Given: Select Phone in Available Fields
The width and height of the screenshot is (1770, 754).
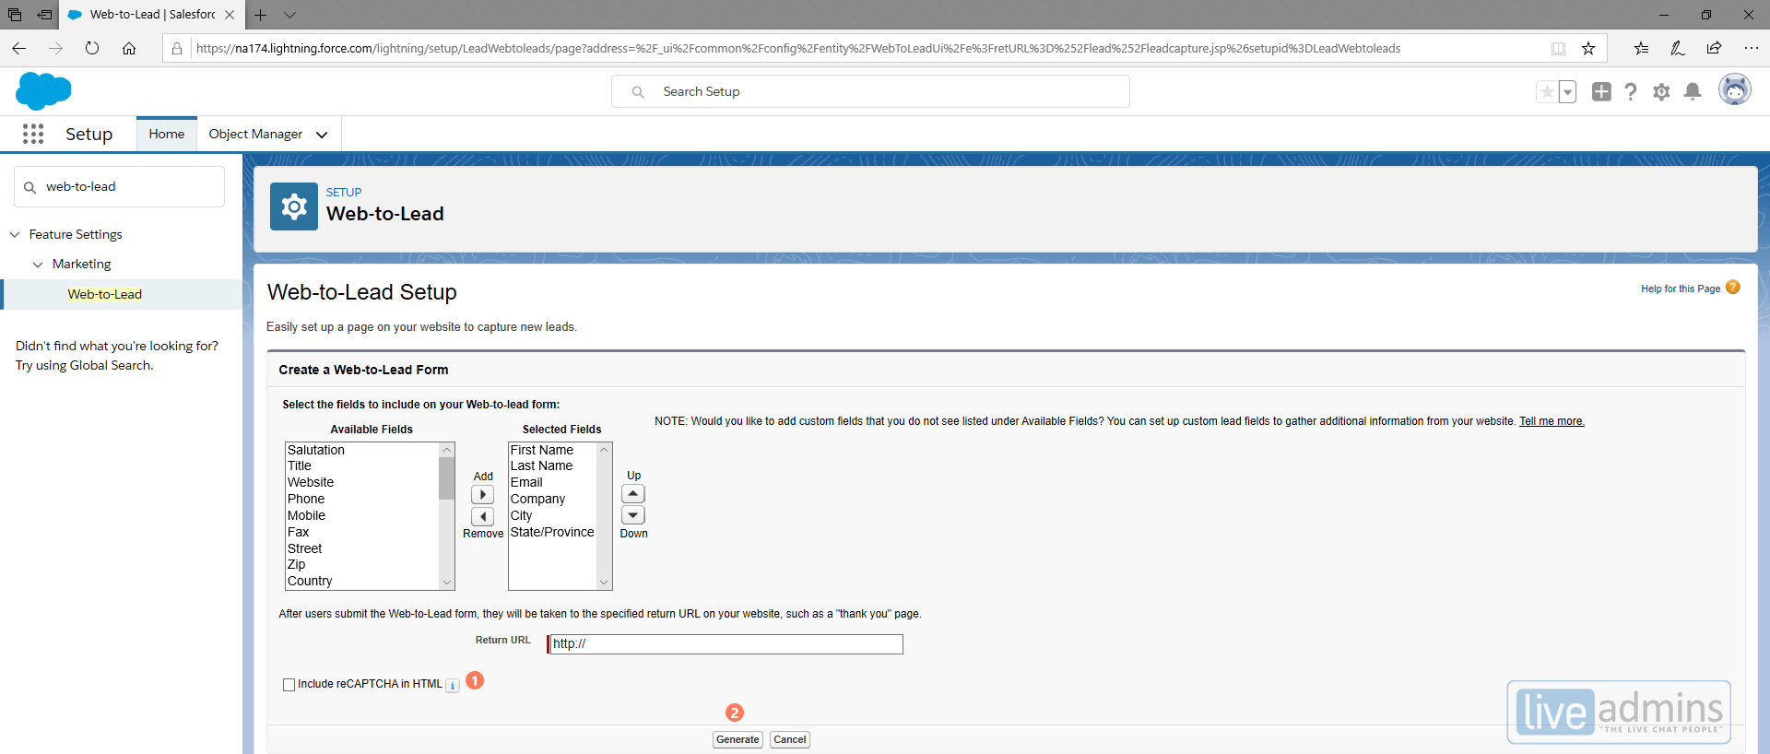Looking at the screenshot, I should [x=306, y=499].
